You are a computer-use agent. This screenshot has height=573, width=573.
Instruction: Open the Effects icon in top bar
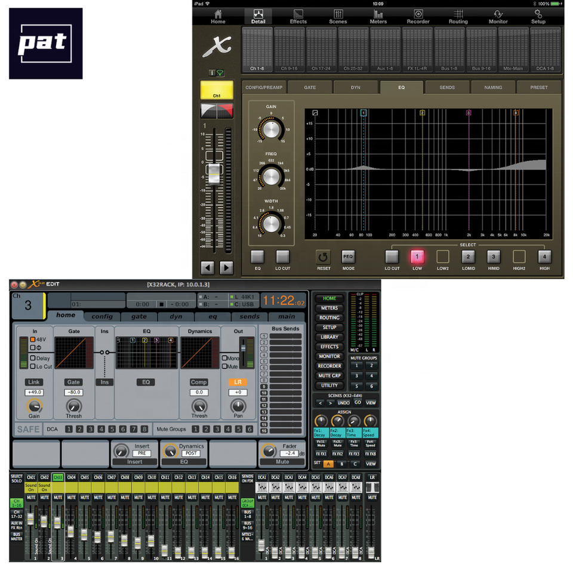coord(298,17)
